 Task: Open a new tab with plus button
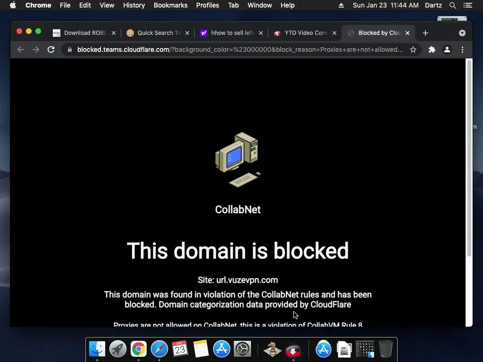coord(425,33)
